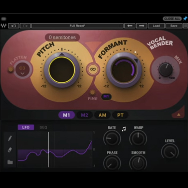This screenshot has height=188, width=188.
Task: Select the PT modulator tab
Action: click(x=120, y=115)
